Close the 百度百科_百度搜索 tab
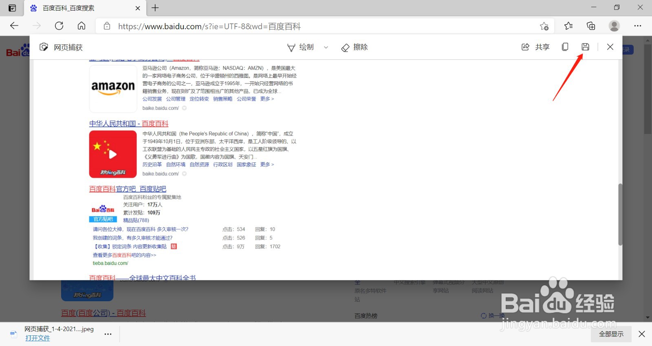The height and width of the screenshot is (346, 652). point(138,8)
